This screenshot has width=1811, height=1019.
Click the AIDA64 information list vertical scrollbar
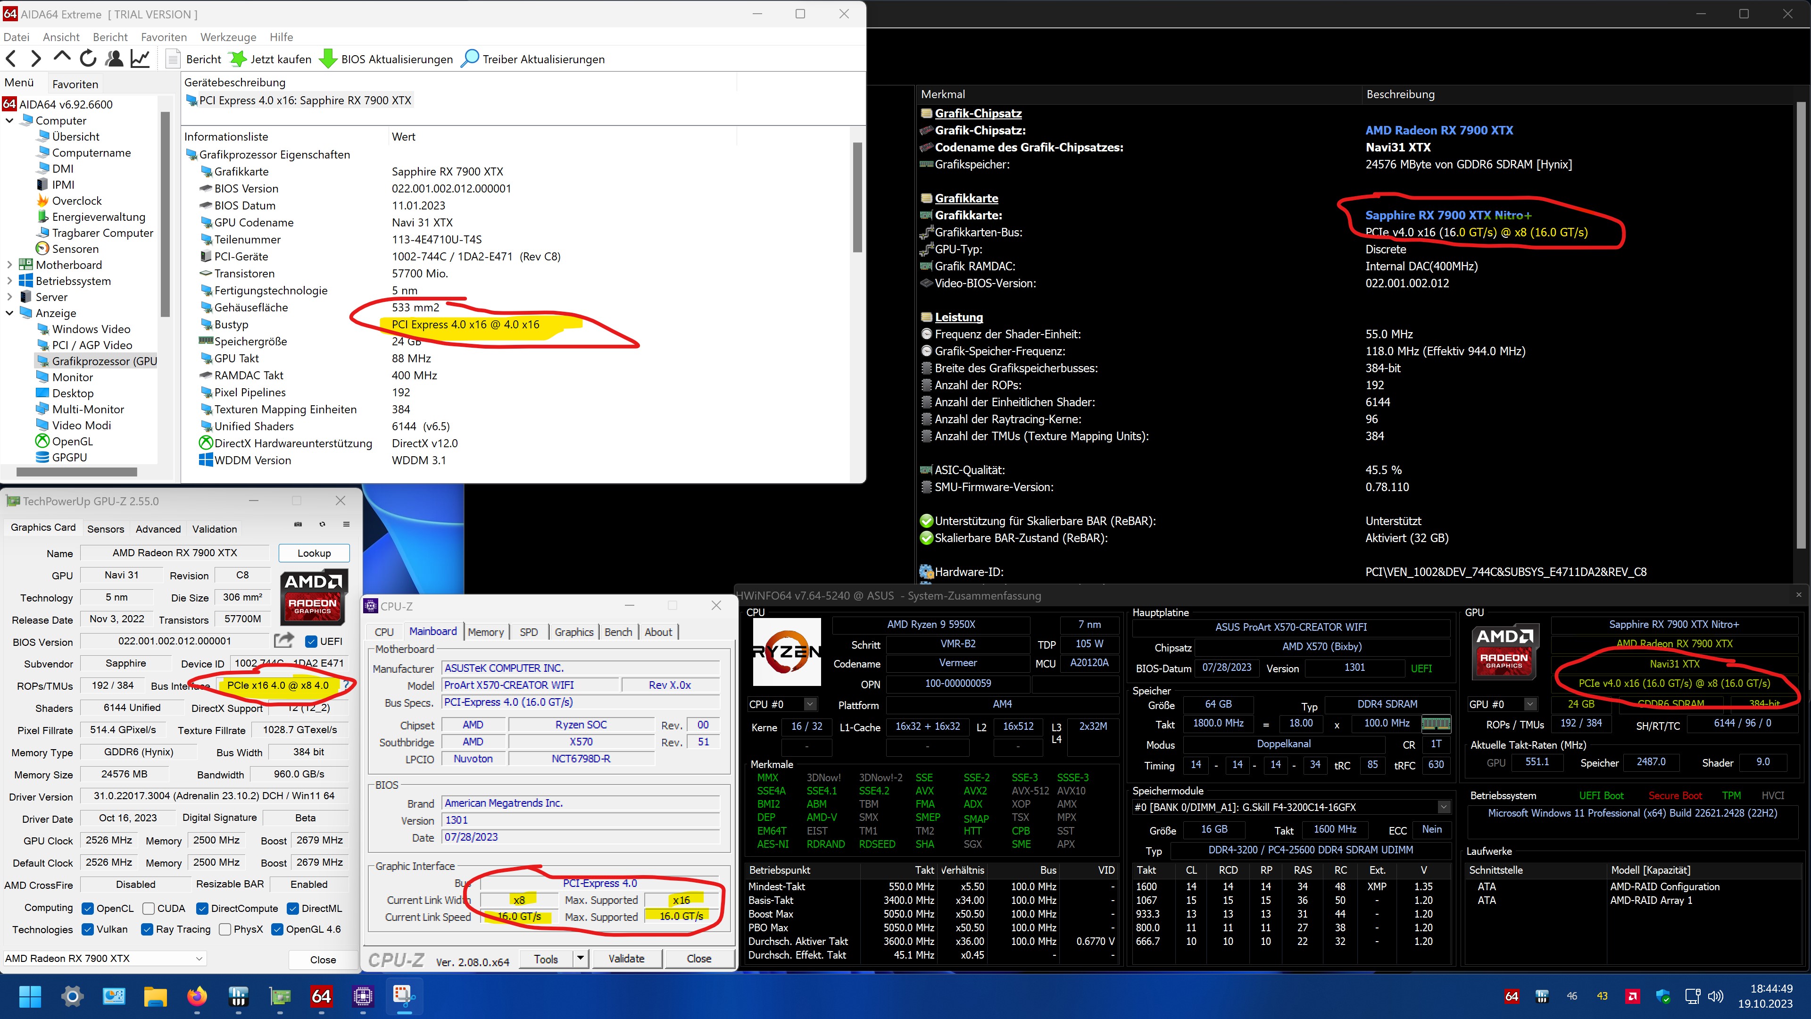point(857,197)
